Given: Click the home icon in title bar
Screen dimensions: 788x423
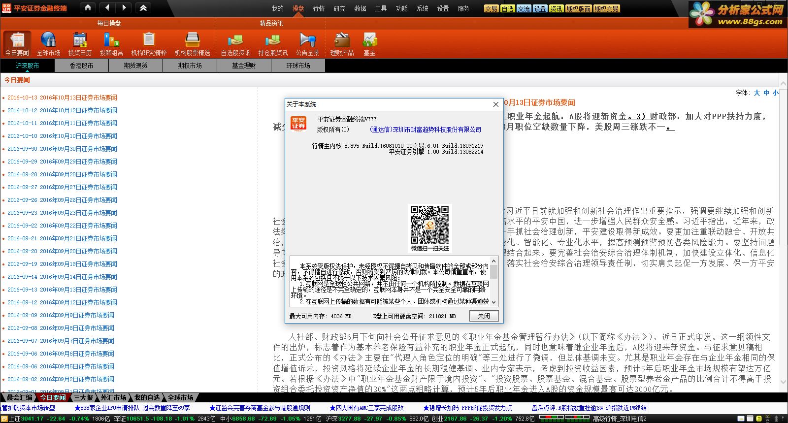Looking at the screenshot, I should click(88, 8).
